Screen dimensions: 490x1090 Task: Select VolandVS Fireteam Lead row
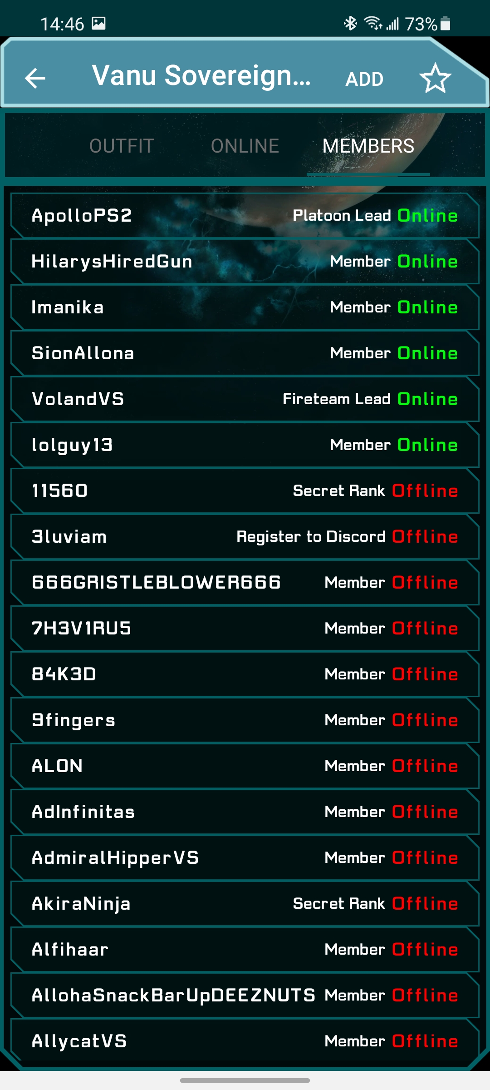click(x=245, y=399)
